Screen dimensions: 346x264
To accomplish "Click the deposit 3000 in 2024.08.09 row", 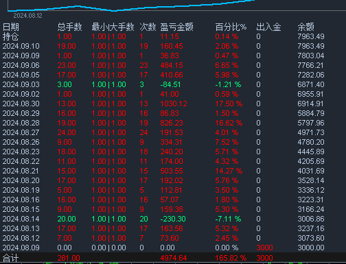I will (264, 248).
